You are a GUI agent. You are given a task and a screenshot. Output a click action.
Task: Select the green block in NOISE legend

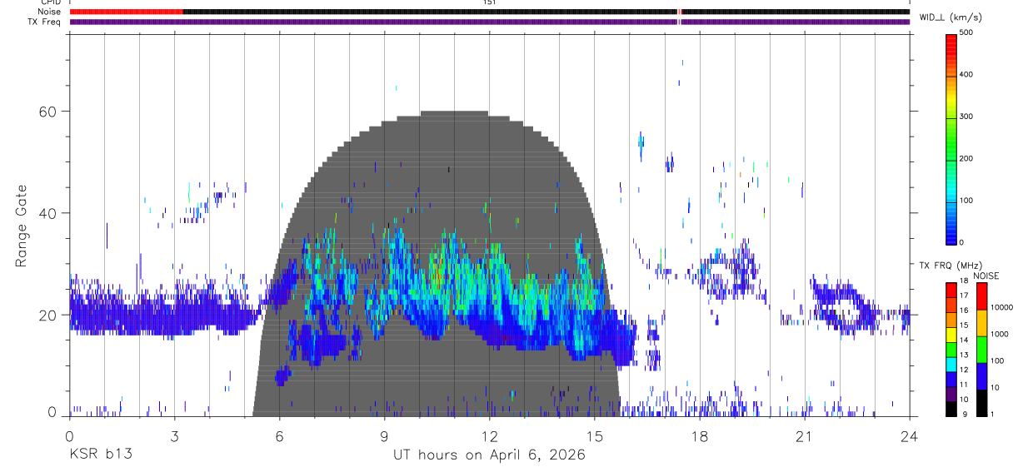[x=981, y=350]
